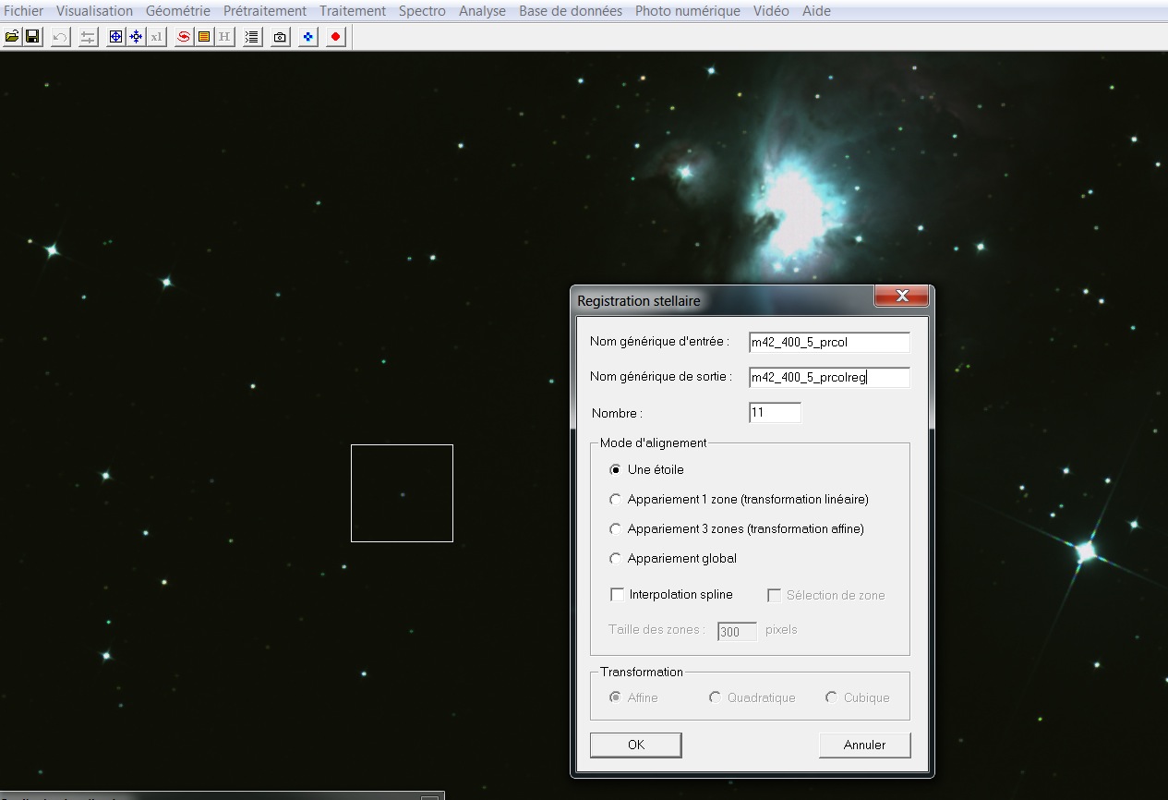The height and width of the screenshot is (800, 1168).
Task: Click the blue inward-arrows toolbar icon
Action: click(136, 37)
